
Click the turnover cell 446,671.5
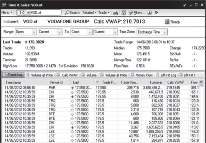tap(156, 92)
